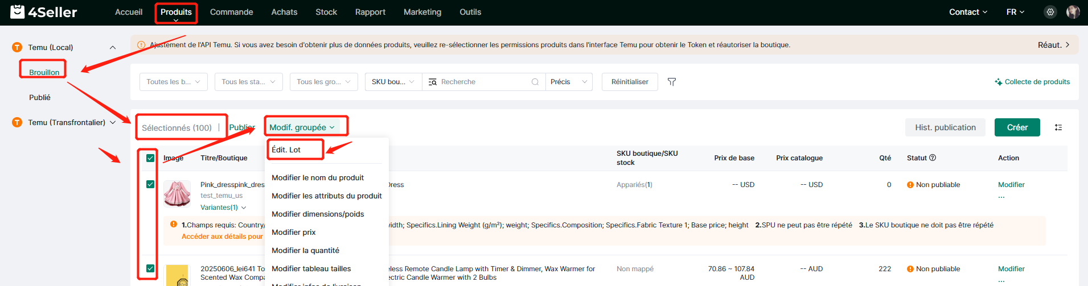Click Modifier for Pink dress row
Screen dimensions: 1088x286
click(x=1011, y=185)
